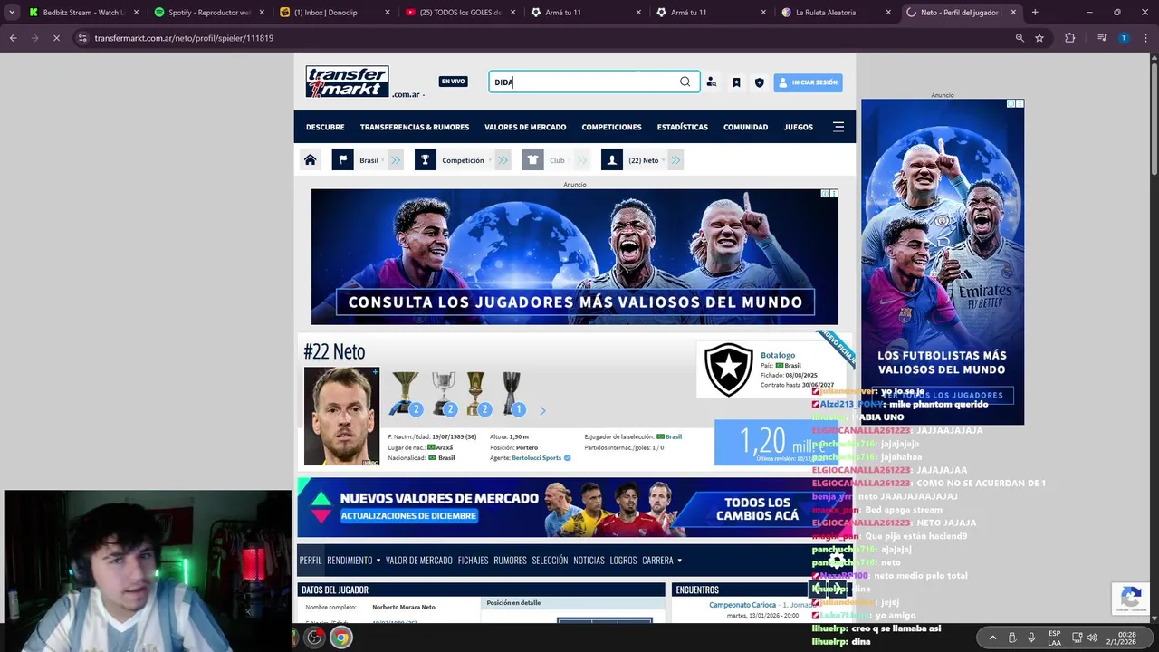Click the En Vivo live button
The image size is (1159, 652).
pos(453,81)
